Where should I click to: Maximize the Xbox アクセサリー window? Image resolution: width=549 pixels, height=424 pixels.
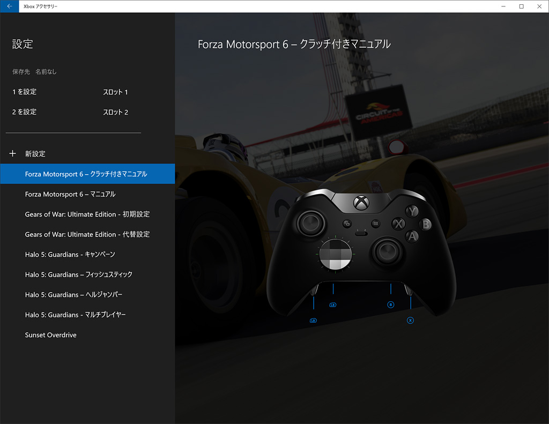tap(521, 6)
